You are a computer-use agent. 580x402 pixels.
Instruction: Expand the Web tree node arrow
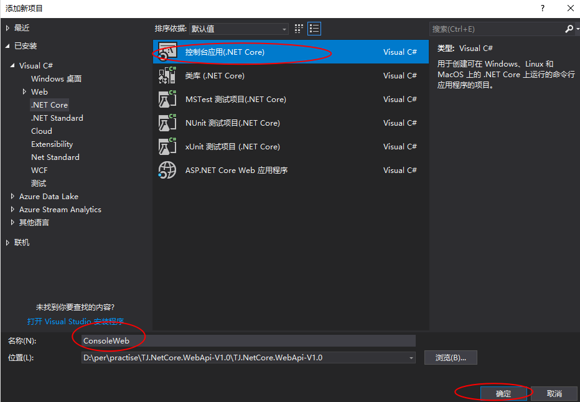24,91
